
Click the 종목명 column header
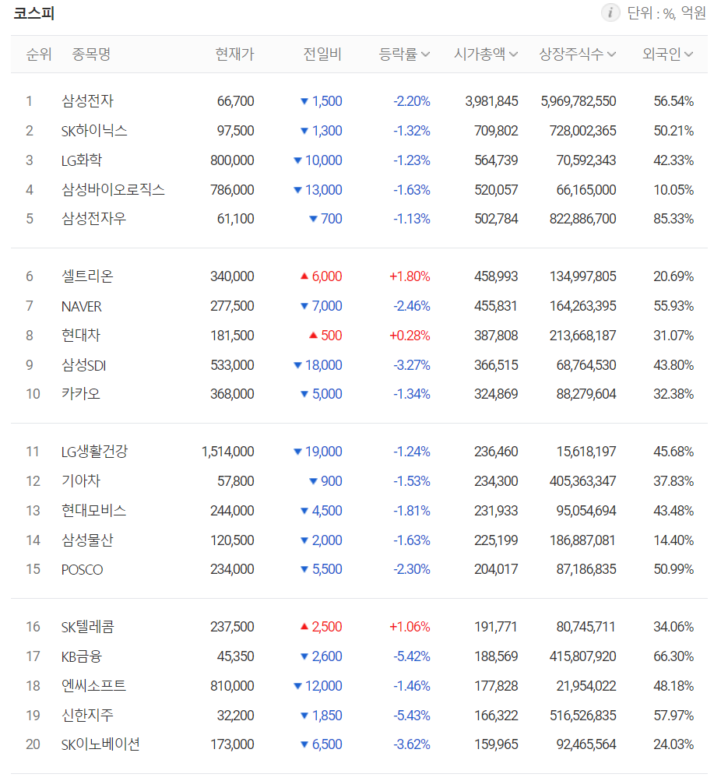tap(91, 54)
